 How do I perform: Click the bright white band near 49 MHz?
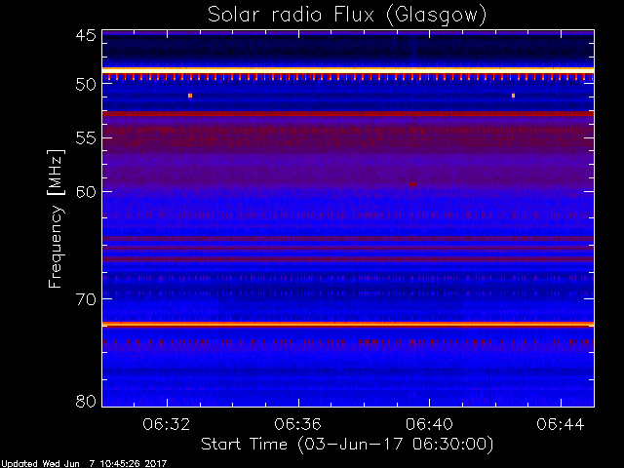point(348,71)
